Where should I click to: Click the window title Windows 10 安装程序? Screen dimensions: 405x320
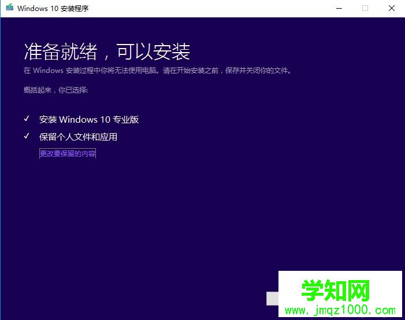pyautogui.click(x=53, y=8)
